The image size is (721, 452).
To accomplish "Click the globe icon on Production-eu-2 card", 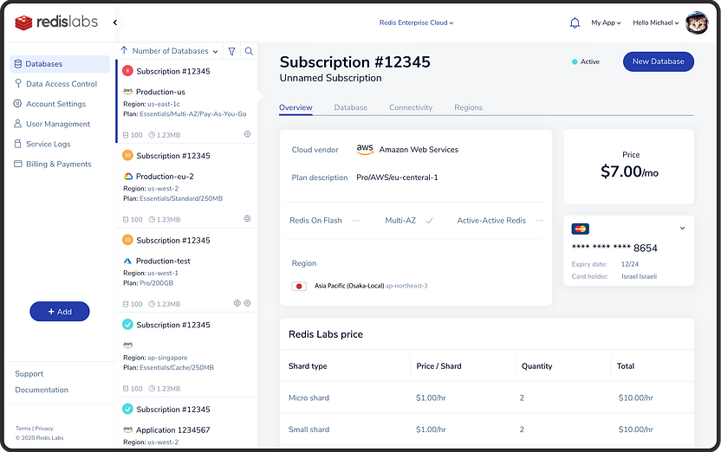I will click(247, 219).
